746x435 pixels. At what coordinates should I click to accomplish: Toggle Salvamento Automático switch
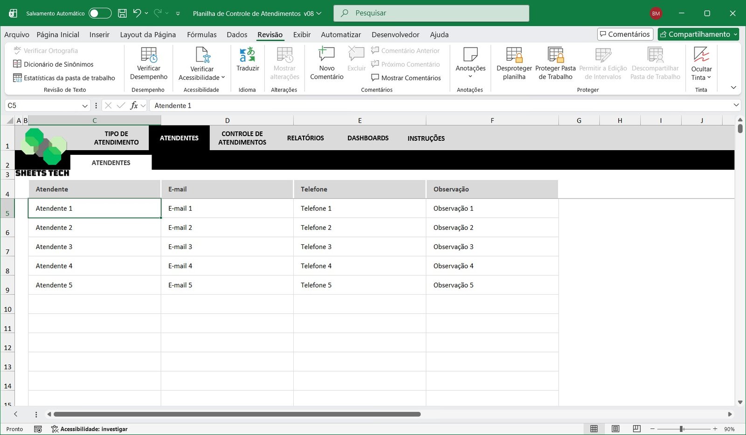tap(100, 13)
